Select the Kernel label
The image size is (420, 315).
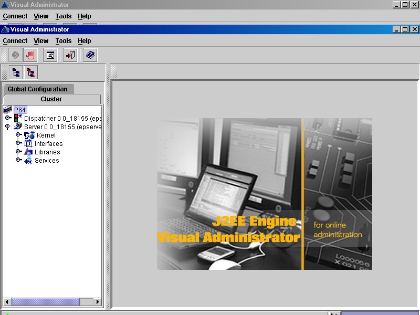click(x=46, y=135)
